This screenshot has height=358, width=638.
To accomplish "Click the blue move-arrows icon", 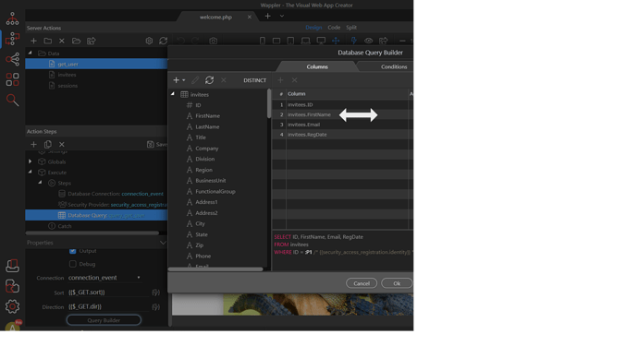I will (x=336, y=41).
